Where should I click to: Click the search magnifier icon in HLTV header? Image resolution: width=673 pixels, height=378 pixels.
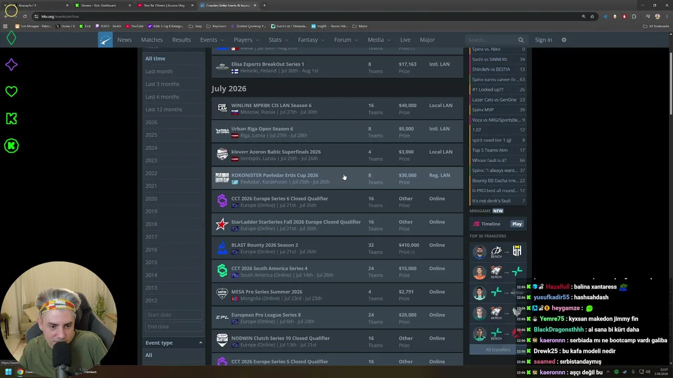tap(521, 40)
